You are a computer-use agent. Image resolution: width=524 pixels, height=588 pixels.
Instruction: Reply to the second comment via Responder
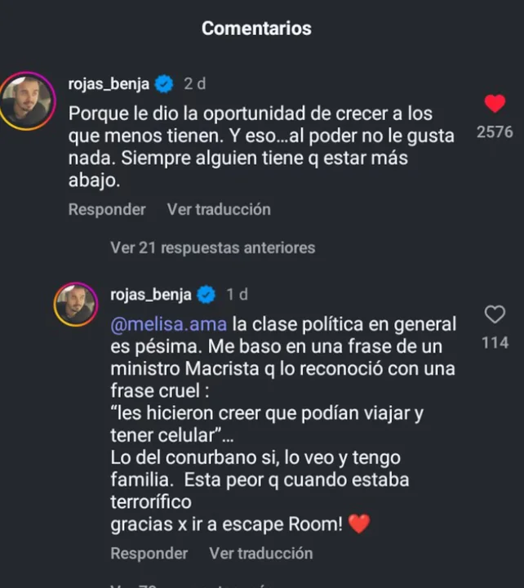click(149, 553)
